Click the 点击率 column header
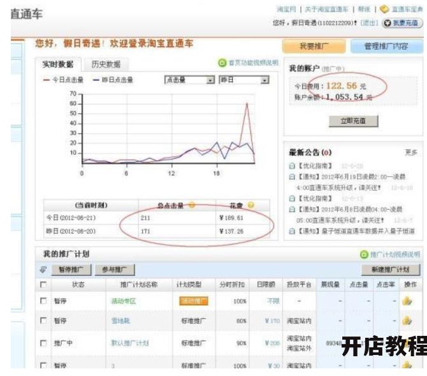The height and width of the screenshot is (376, 427). tap(386, 285)
